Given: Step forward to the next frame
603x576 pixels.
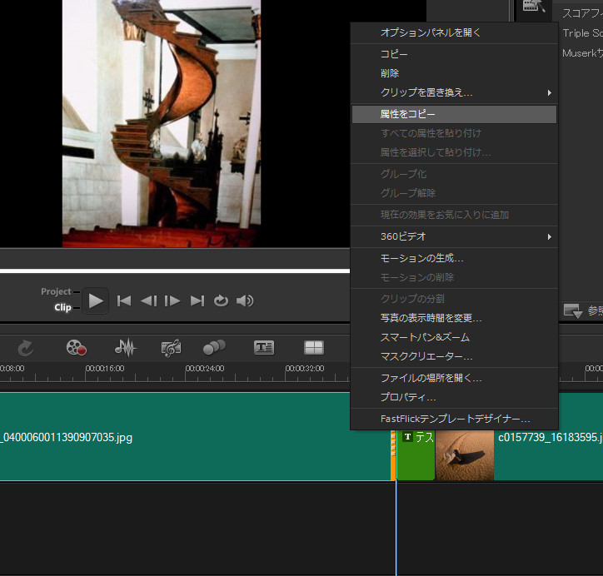Looking at the screenshot, I should point(172,300).
